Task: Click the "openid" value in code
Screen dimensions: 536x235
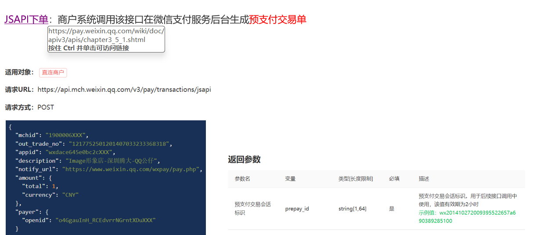Action: tap(105, 221)
